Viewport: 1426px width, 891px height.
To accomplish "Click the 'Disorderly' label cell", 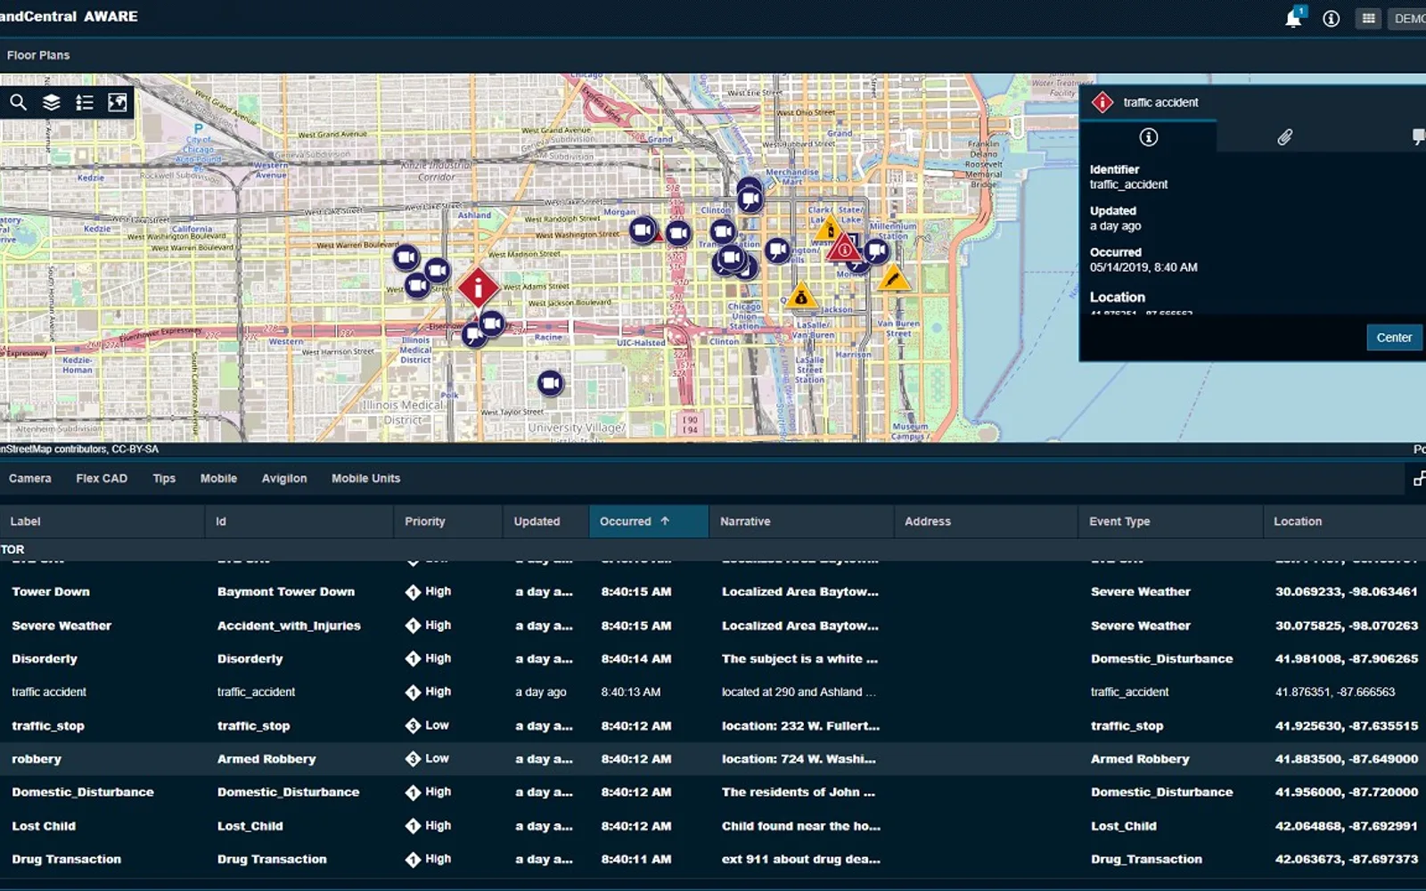I will [x=45, y=658].
